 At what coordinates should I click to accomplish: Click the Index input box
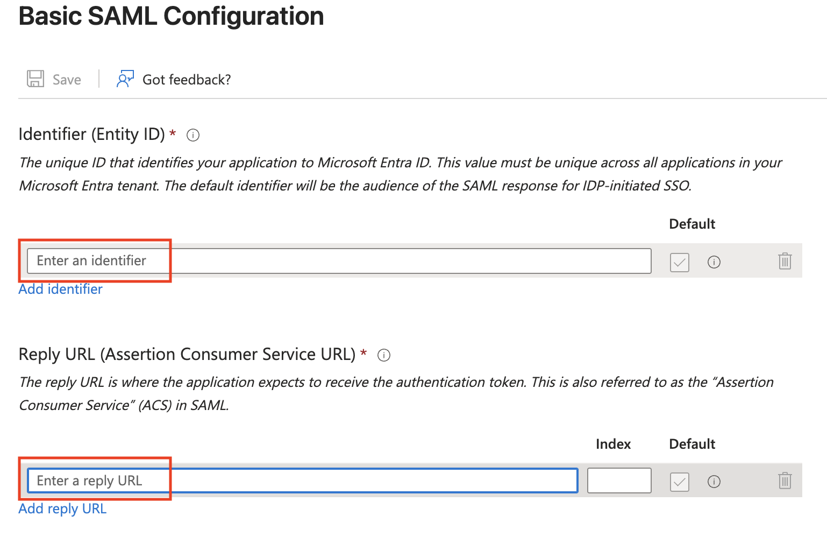[x=619, y=481]
